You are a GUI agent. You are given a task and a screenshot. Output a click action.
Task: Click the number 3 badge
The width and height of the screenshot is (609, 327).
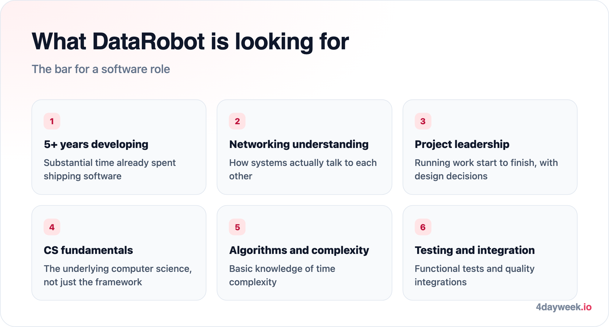point(423,121)
